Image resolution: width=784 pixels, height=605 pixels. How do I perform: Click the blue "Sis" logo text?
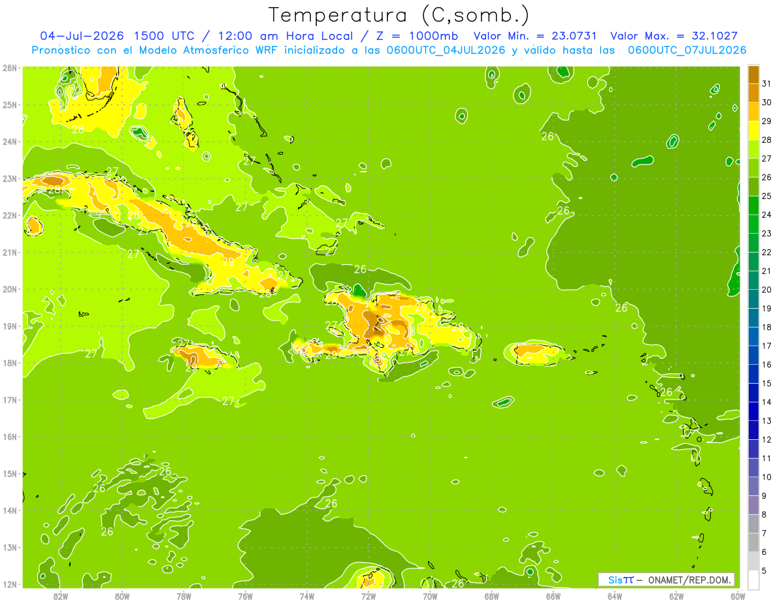[x=615, y=580]
